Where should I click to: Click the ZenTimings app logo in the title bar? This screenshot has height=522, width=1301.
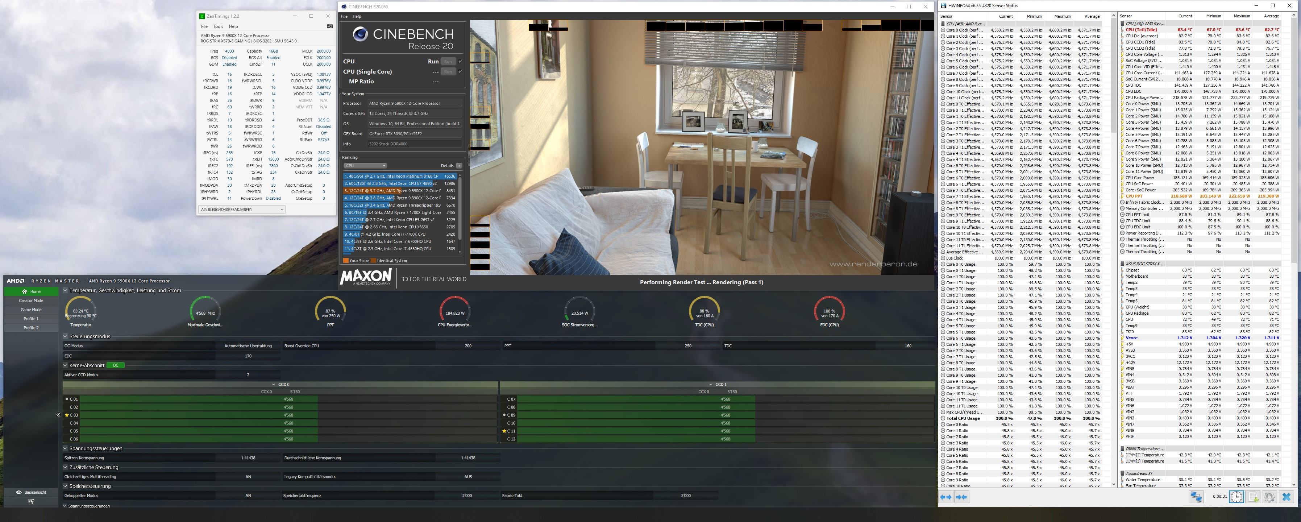(202, 16)
